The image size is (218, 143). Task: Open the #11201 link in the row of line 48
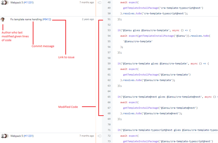click(29, 3)
